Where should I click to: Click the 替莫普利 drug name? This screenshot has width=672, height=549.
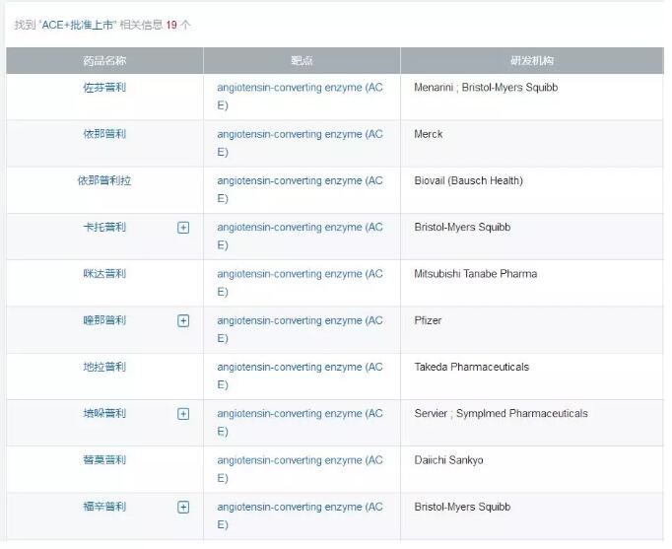click(104, 460)
